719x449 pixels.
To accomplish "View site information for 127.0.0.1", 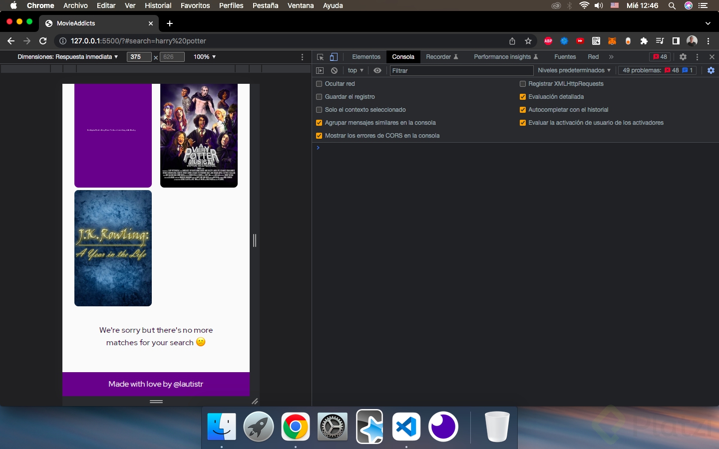I will pyautogui.click(x=63, y=41).
